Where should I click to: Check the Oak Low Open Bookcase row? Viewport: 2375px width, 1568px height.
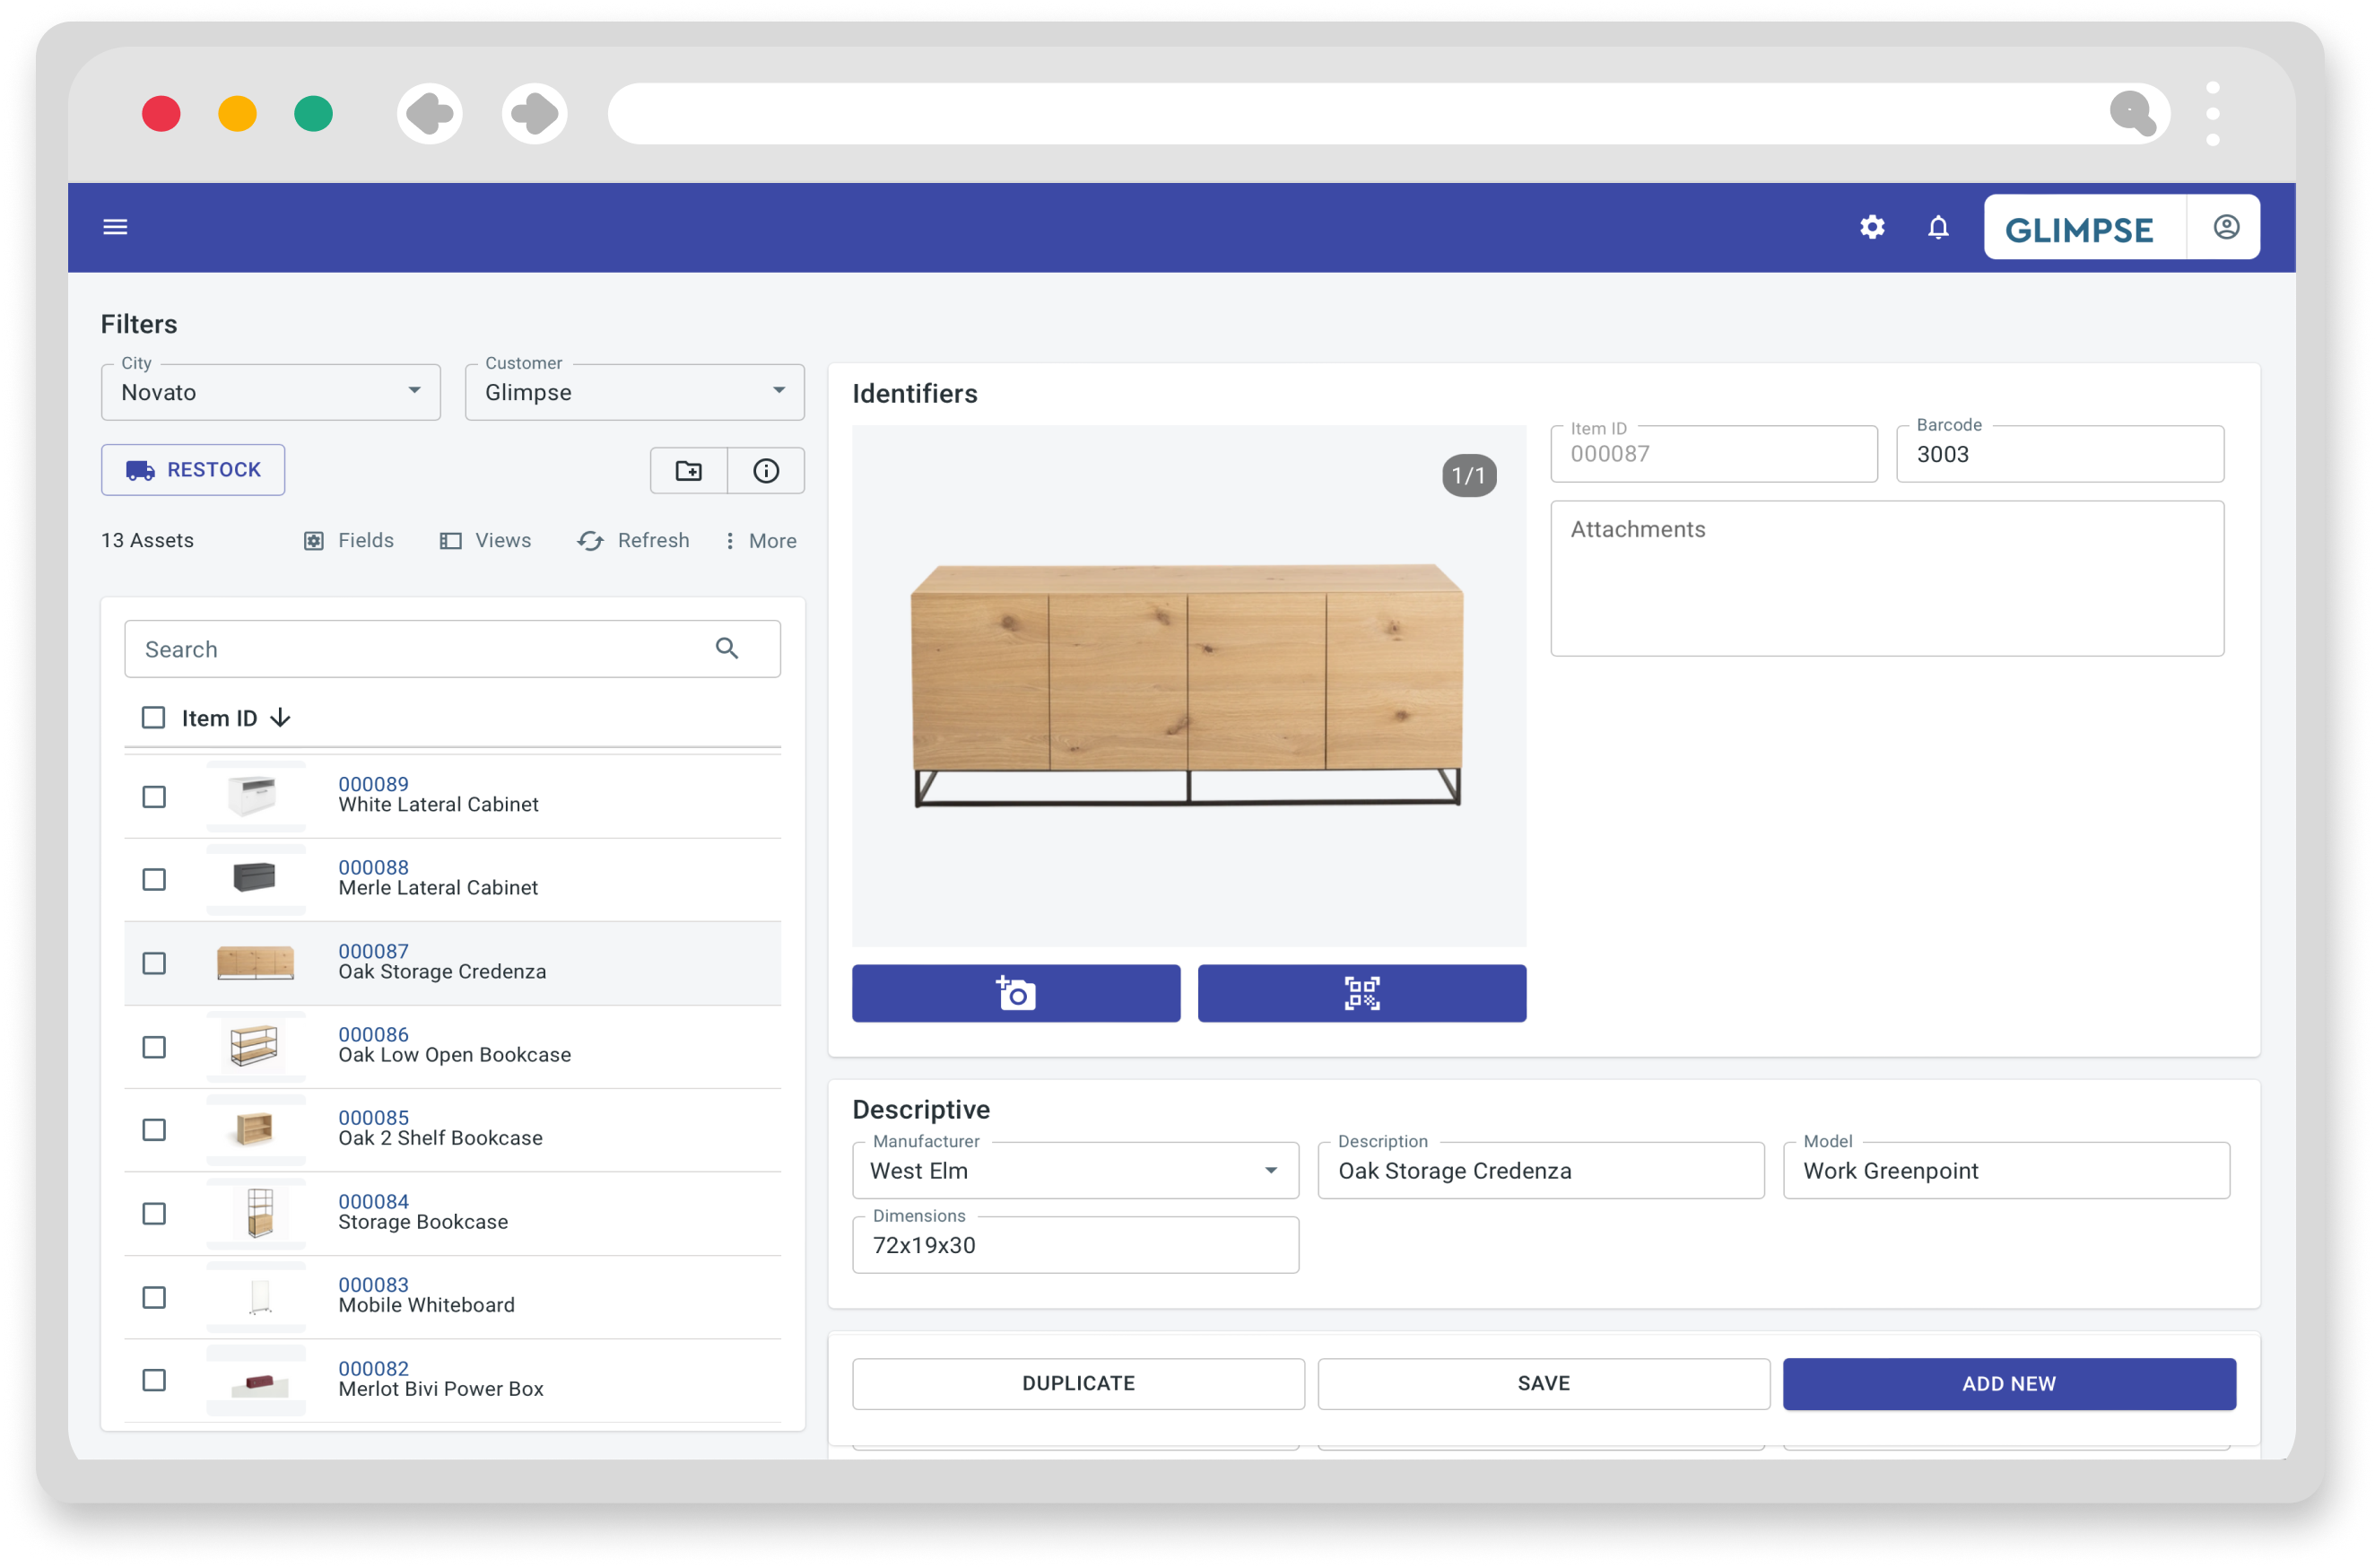[x=154, y=1047]
